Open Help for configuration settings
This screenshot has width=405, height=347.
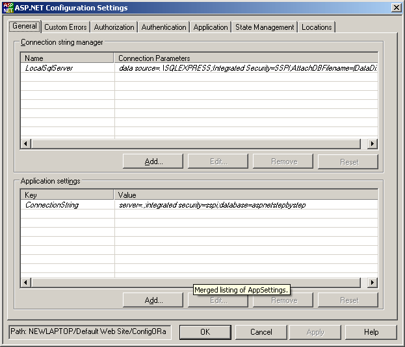pyautogui.click(x=371, y=332)
